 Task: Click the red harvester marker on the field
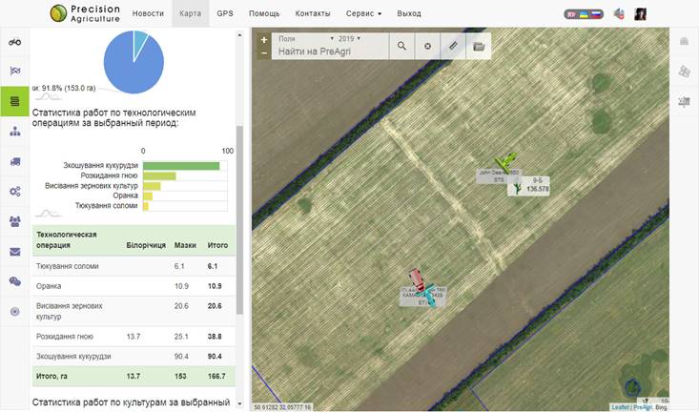click(413, 278)
